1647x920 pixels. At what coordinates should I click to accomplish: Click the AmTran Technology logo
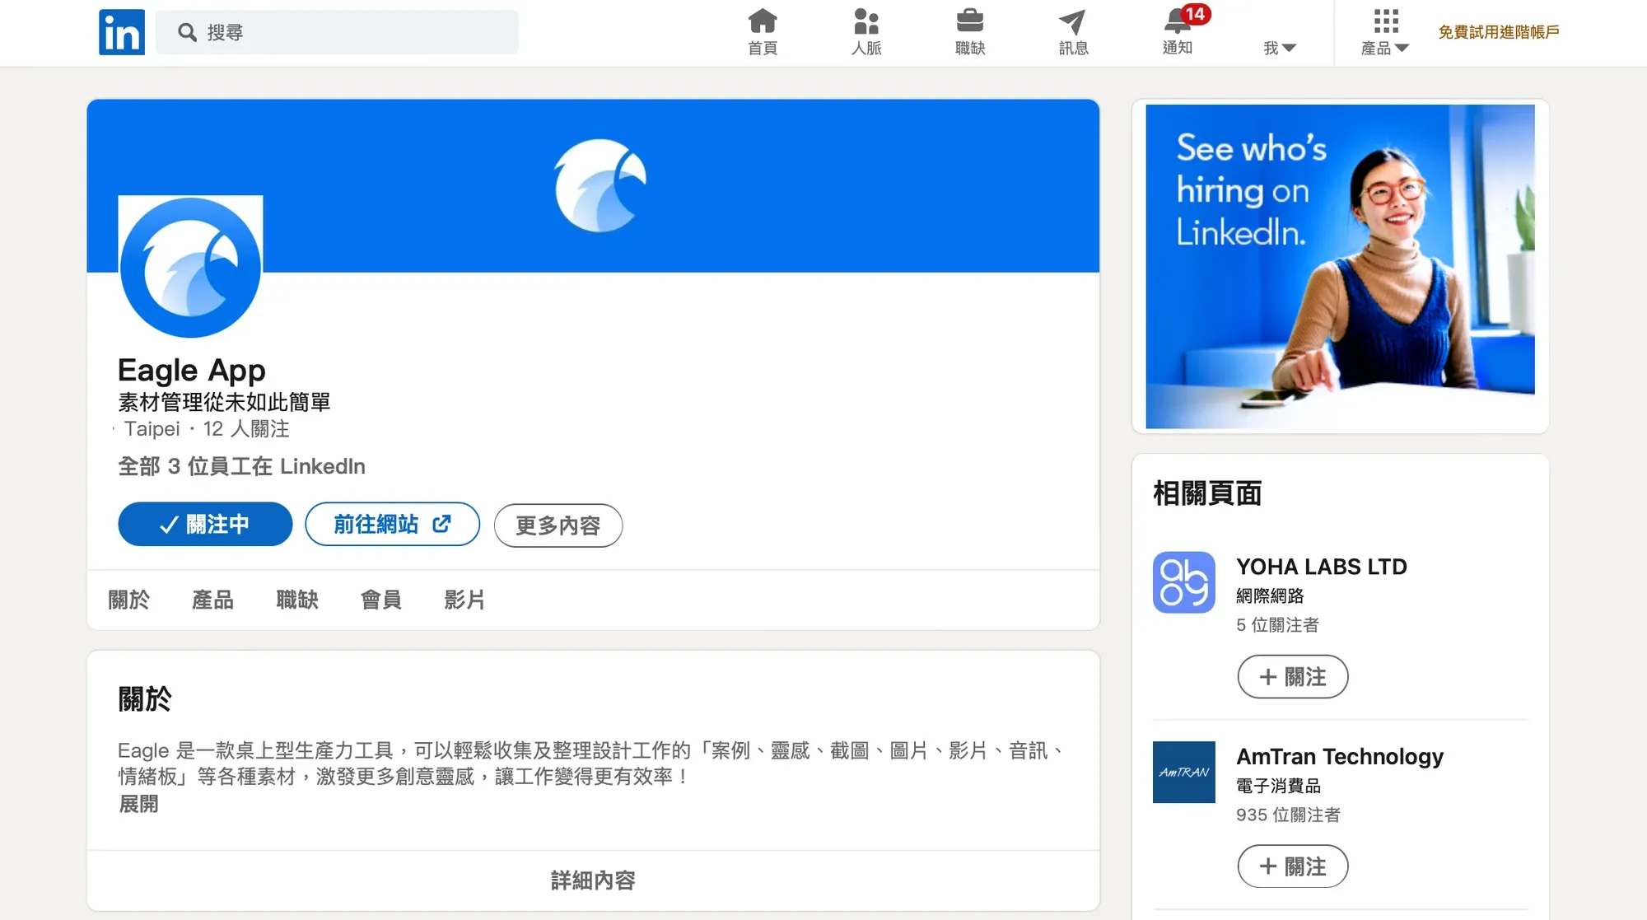(x=1183, y=772)
